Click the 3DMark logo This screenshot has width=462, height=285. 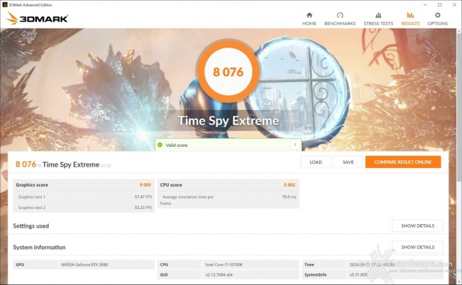click(37, 19)
